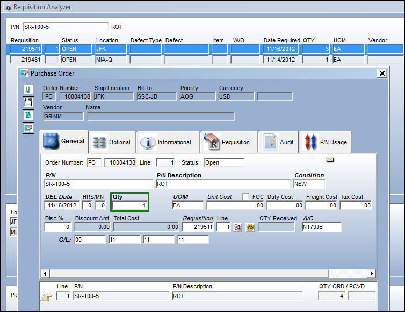Image resolution: width=405 pixels, height=312 pixels.
Task: Click the third sidebar document icon
Action: point(28,115)
